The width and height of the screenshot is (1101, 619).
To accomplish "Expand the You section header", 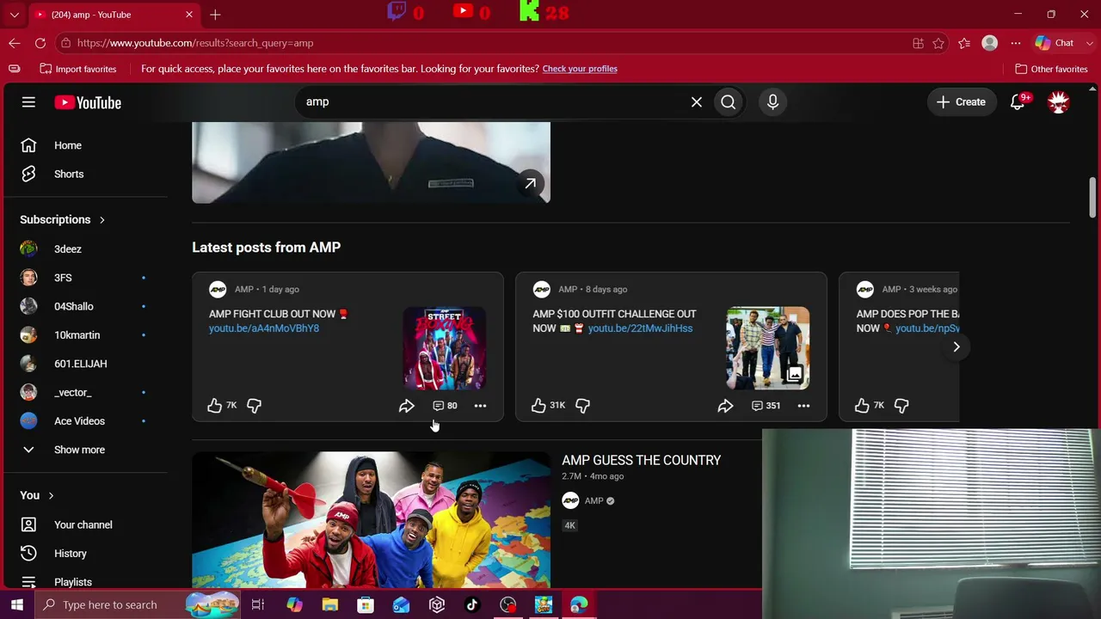I will click(x=37, y=495).
